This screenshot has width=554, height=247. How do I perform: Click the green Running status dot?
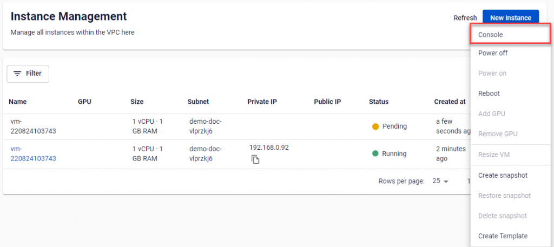click(x=375, y=153)
